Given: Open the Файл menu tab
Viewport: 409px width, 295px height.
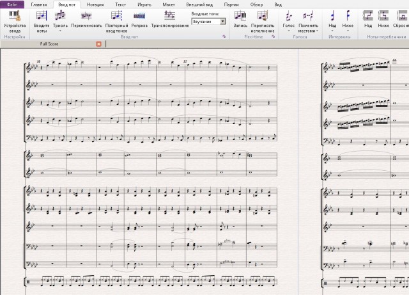Looking at the screenshot, I should coord(12,4).
